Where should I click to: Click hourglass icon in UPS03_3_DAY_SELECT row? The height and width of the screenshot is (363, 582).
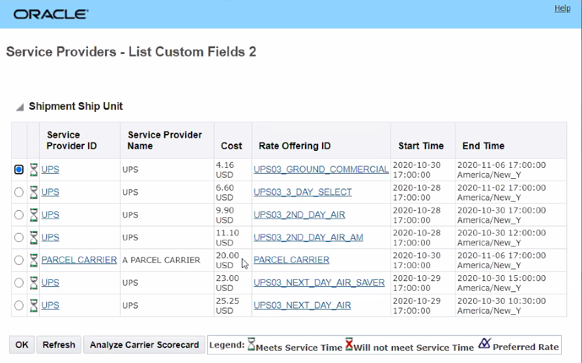pos(33,193)
